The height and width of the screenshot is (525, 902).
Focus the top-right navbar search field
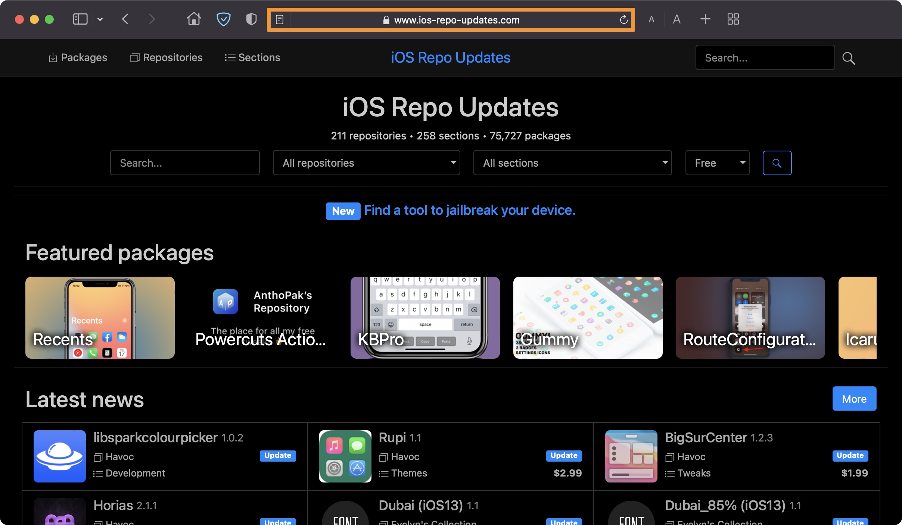coord(765,58)
